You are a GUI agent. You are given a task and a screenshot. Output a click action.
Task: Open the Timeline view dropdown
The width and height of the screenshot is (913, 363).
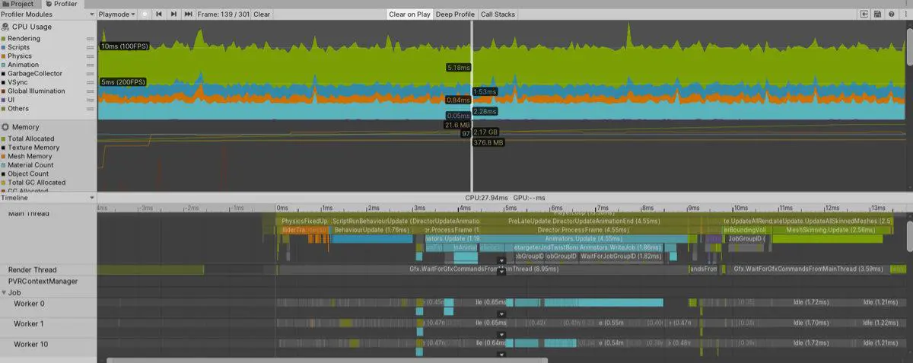click(x=48, y=198)
